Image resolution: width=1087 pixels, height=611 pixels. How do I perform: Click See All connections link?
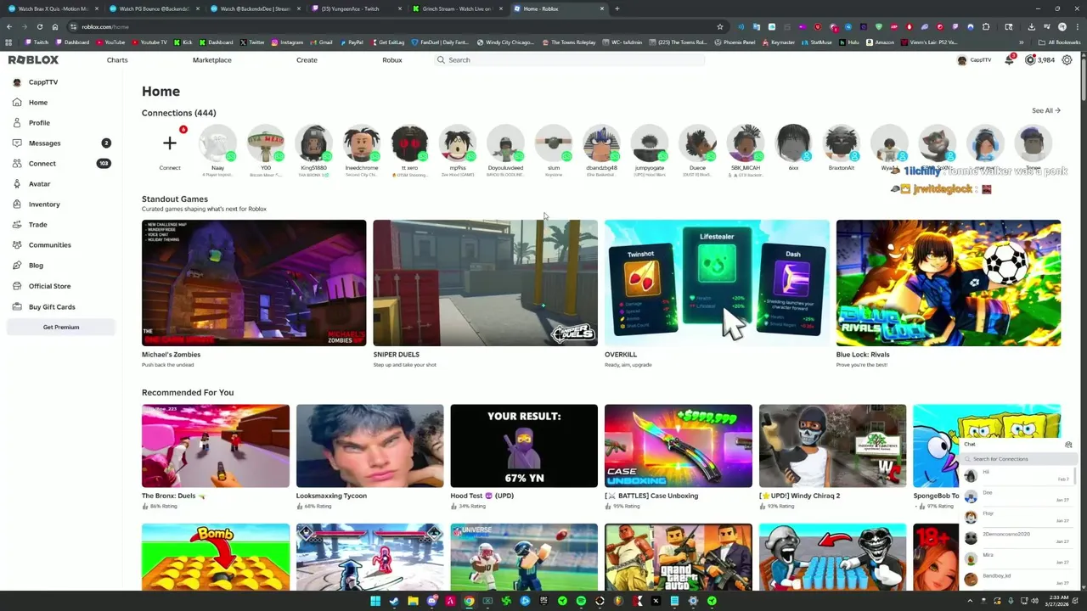coord(1045,110)
